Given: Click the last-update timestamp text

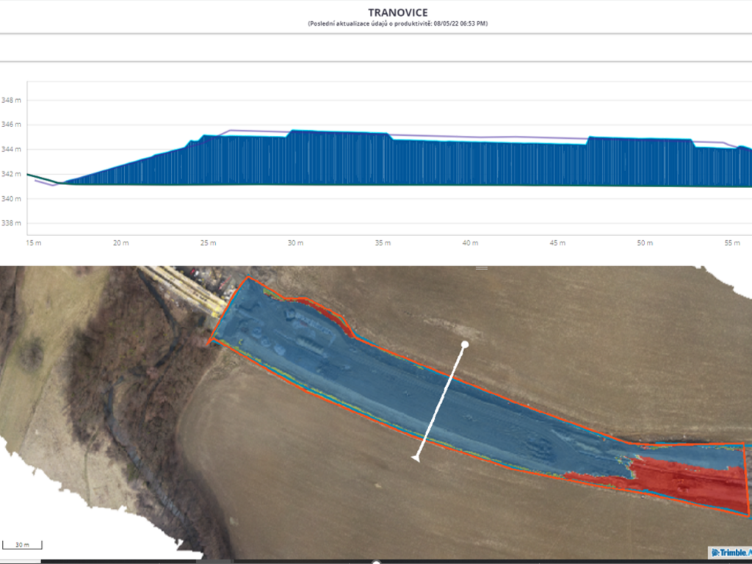Looking at the screenshot, I should 397,23.
